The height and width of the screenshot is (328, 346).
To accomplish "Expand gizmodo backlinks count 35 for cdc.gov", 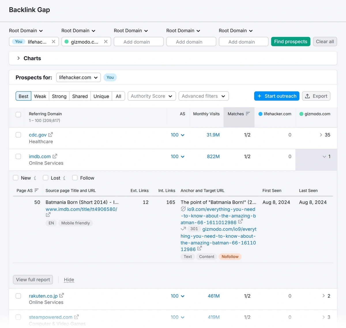I will (325, 135).
